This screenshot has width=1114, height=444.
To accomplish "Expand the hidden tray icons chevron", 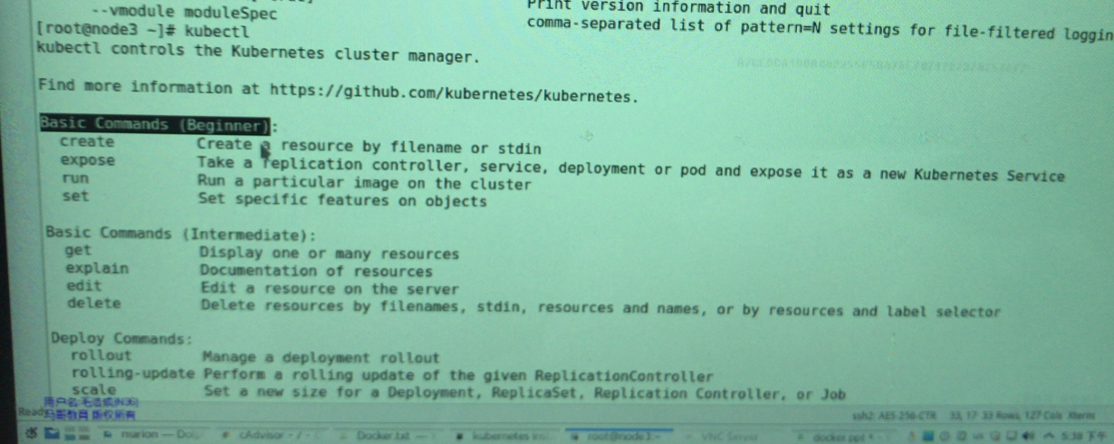I will [1049, 436].
